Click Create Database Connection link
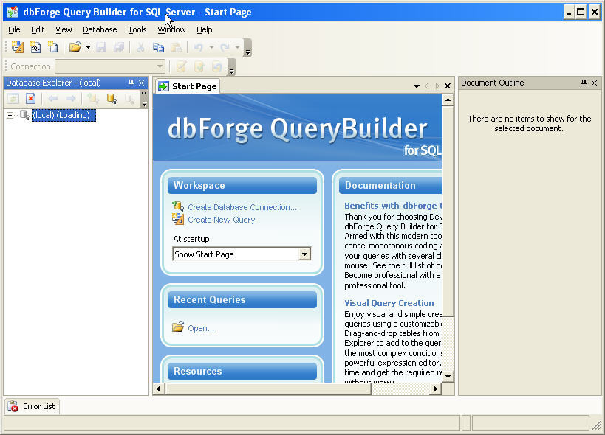The height and width of the screenshot is (435, 605). point(242,207)
